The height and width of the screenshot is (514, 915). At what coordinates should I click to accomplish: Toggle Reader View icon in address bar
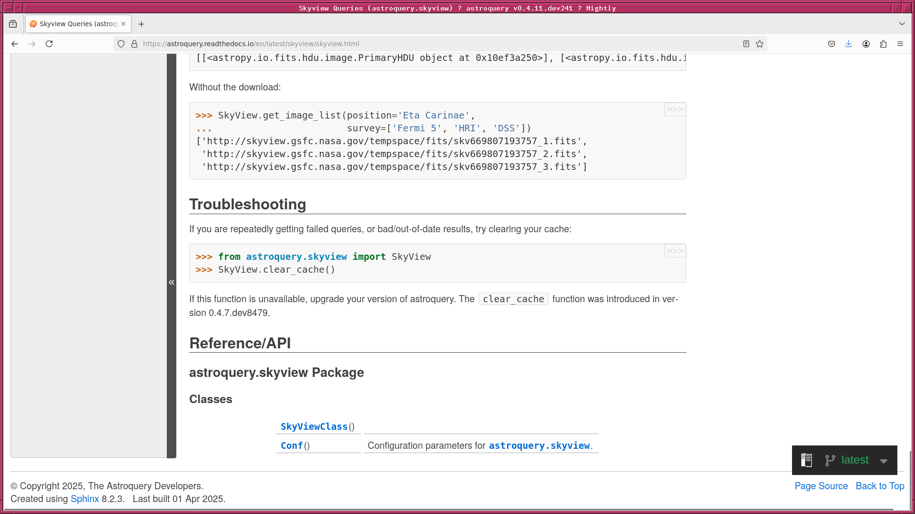pos(746,44)
